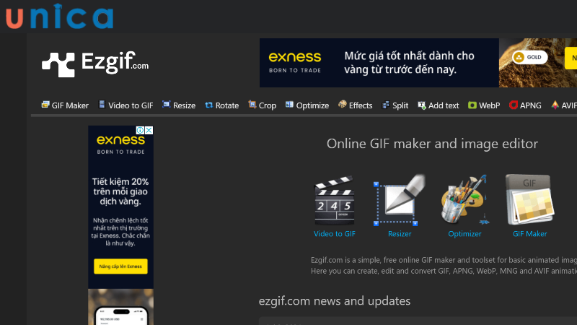Click the large clapperboard Video to GIF image
This screenshot has height=325, width=577.
tap(335, 201)
